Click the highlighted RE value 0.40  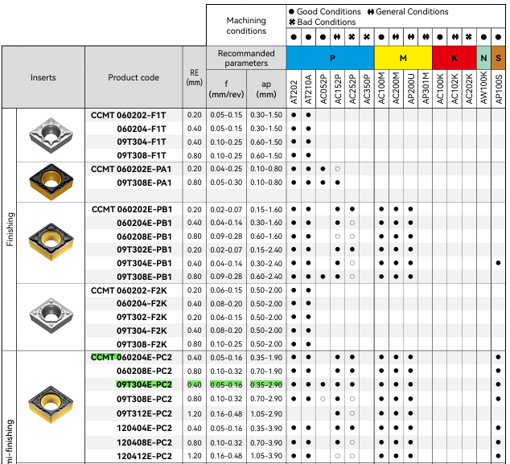click(x=194, y=384)
